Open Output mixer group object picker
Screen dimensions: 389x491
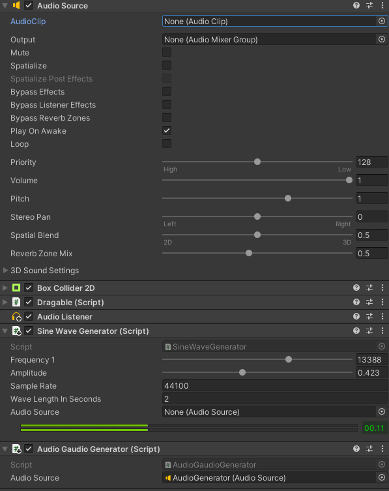click(381, 40)
